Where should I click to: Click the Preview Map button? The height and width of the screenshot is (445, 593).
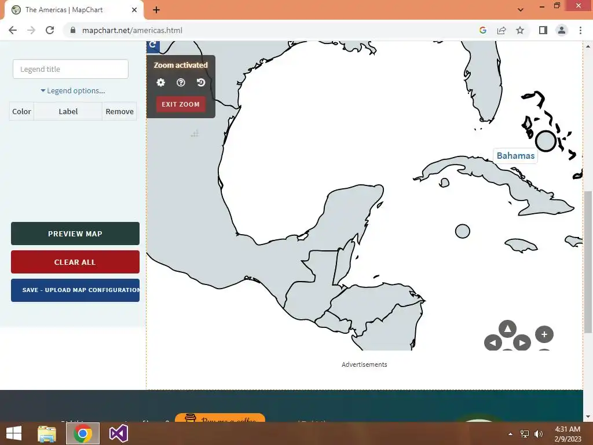click(75, 234)
